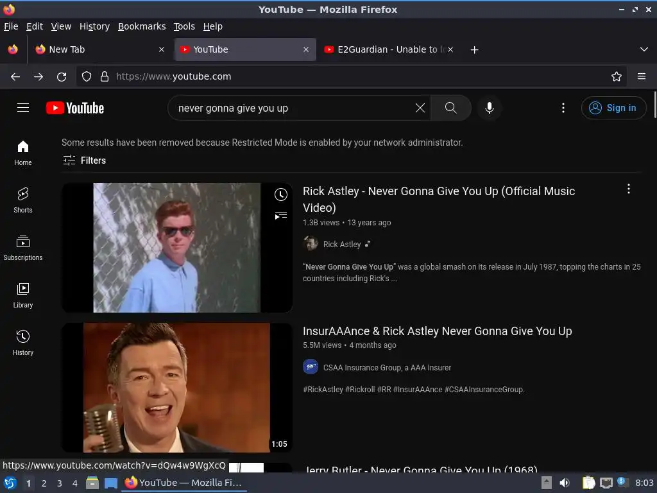Add Rick Astley video to Watch Later
The height and width of the screenshot is (493, 657).
(x=281, y=195)
